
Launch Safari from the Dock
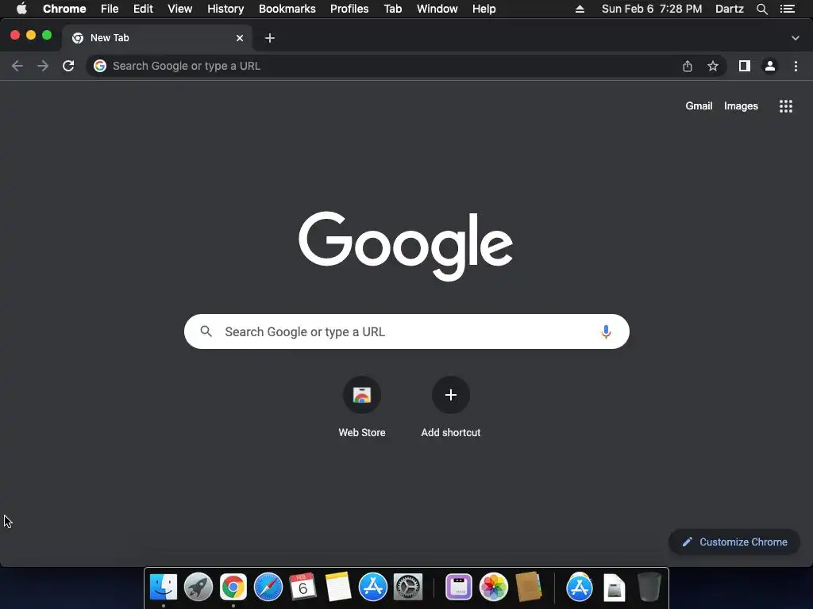(268, 588)
